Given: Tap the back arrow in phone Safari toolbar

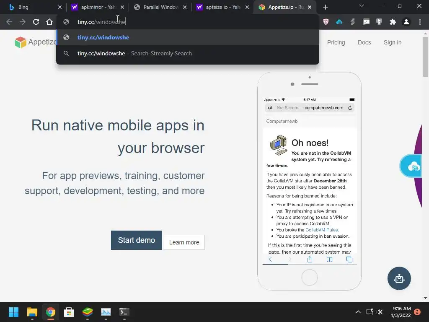Looking at the screenshot, I should (270, 259).
